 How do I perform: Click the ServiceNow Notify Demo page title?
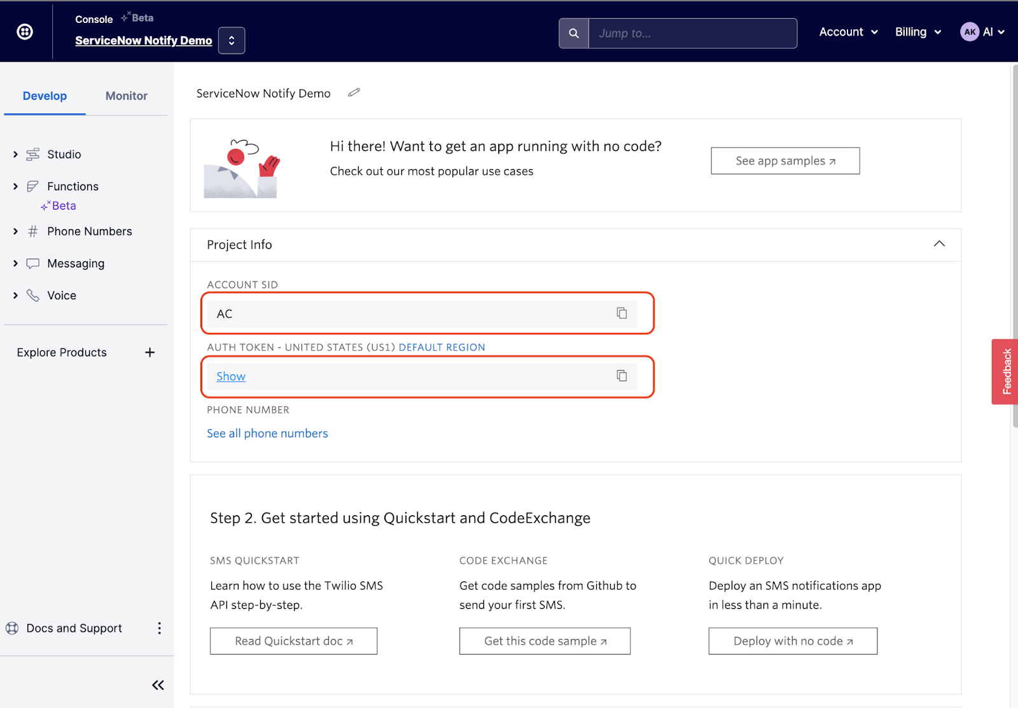[263, 94]
